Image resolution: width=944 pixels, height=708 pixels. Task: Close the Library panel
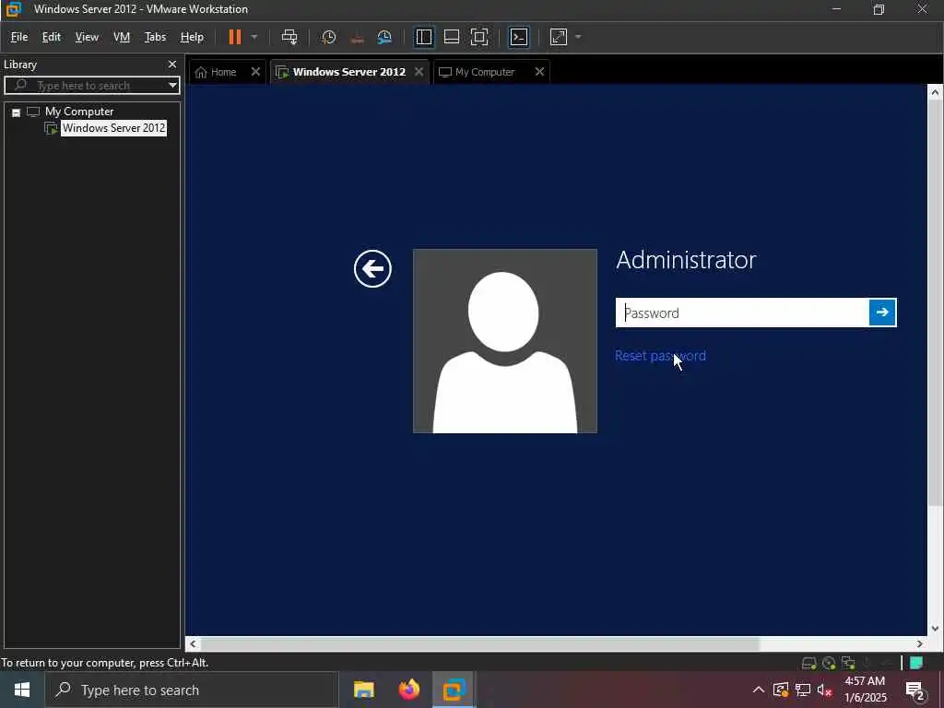pos(172,65)
